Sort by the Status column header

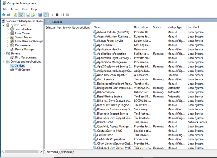coord(157,27)
